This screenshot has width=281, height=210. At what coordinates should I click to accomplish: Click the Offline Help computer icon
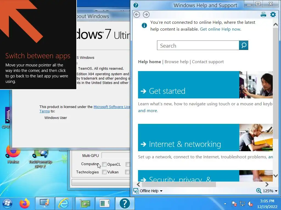[x=136, y=191]
